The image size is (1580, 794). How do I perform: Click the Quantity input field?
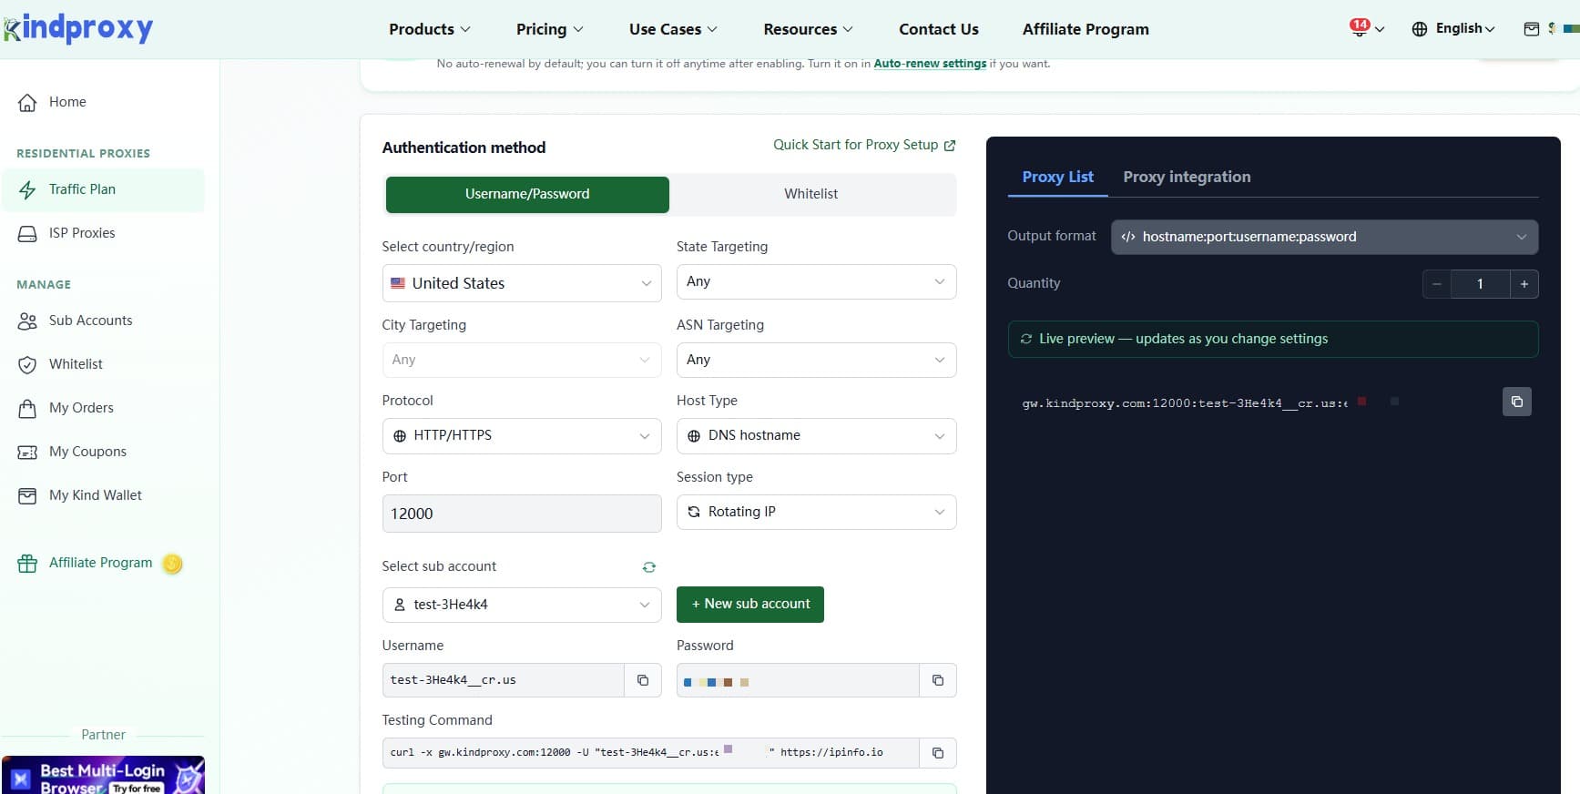pos(1480,284)
